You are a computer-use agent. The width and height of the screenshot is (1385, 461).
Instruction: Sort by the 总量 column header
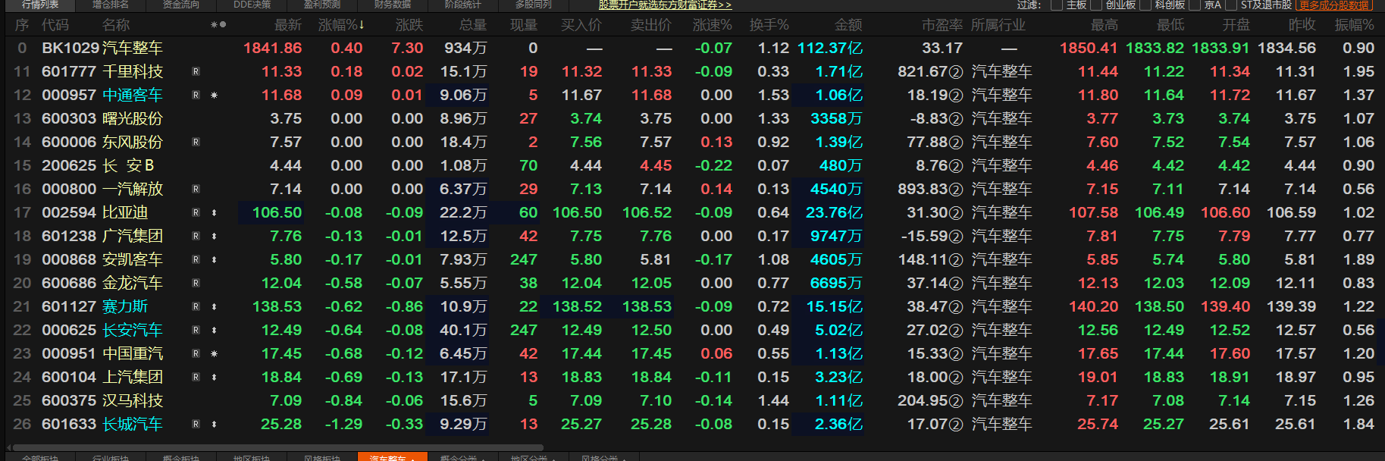(x=473, y=25)
